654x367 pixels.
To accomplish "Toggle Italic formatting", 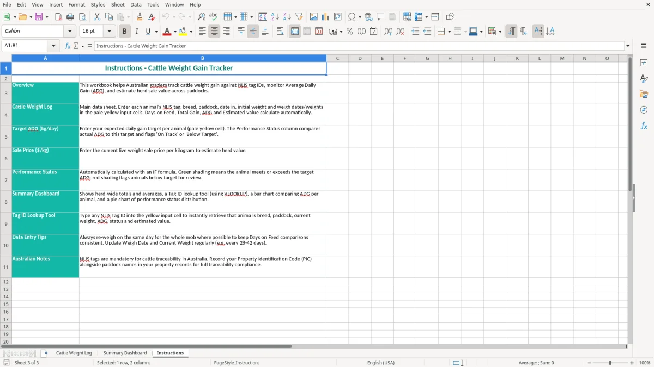I will 137,32.
